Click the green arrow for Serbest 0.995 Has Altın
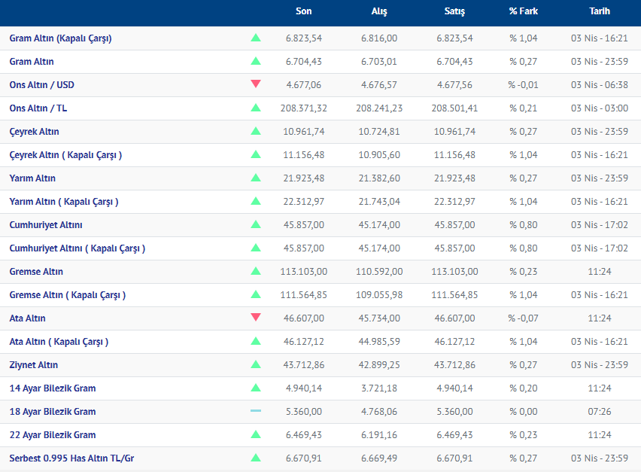641x472 pixels. pos(256,458)
